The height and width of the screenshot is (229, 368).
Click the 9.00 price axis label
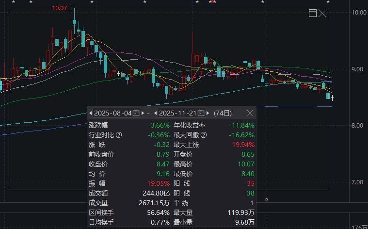click(357, 69)
